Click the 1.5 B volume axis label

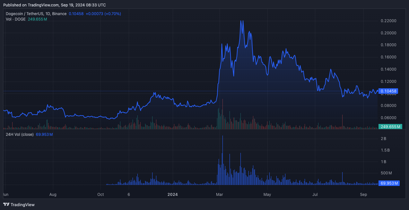pos(385,150)
